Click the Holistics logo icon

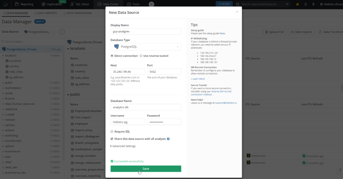point(5,4)
